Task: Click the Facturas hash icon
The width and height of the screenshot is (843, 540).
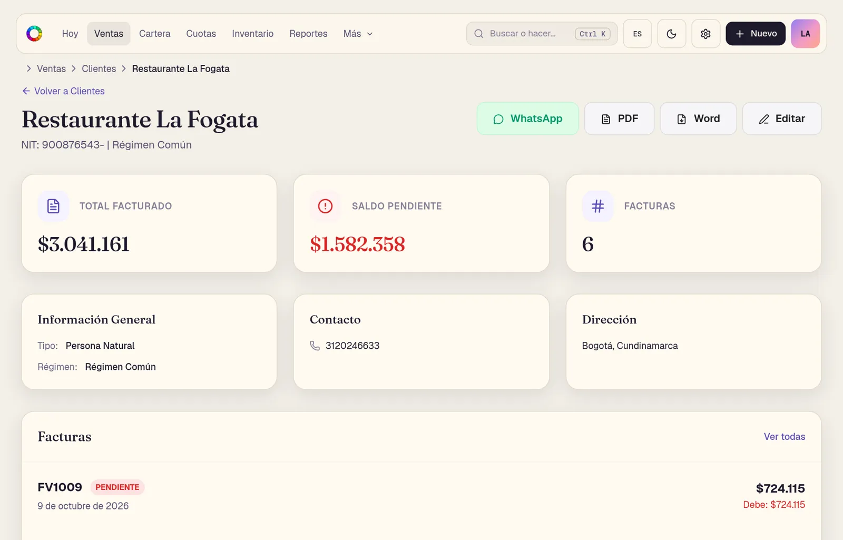Action: click(597, 206)
